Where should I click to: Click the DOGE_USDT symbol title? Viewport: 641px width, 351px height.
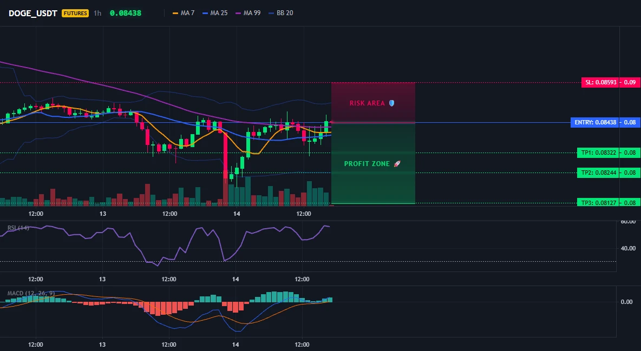point(32,13)
